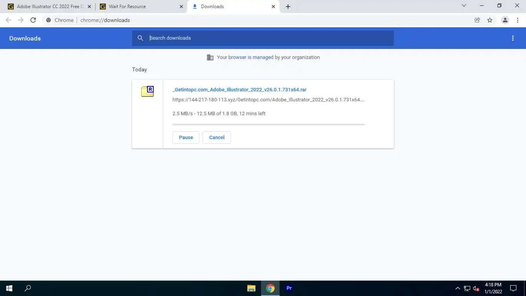Click the muted volume tray icon

coord(476,288)
